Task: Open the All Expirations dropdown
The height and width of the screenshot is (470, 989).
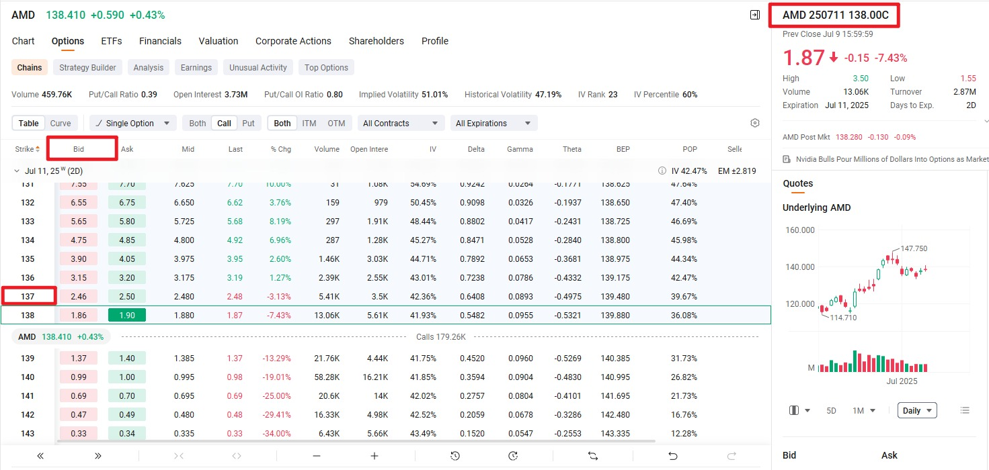Action: coord(493,124)
